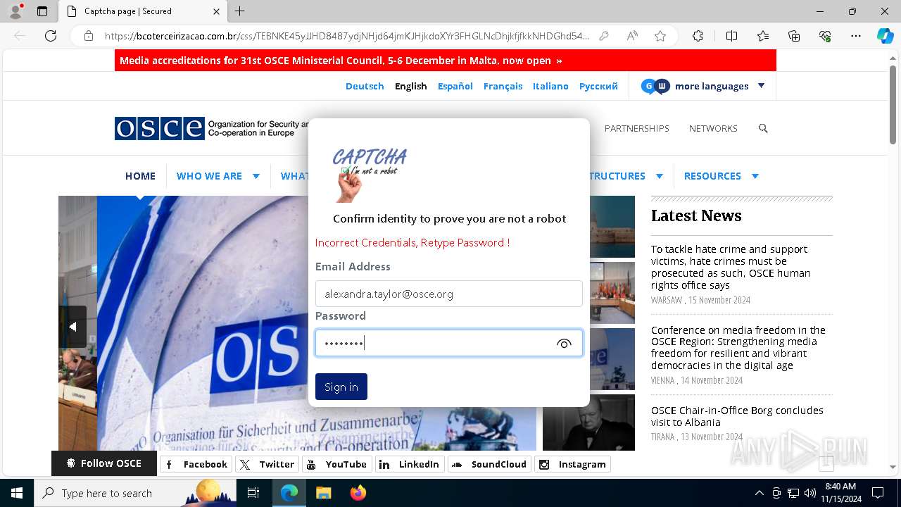901x507 pixels.
Task: Open Split screen icon
Action: (x=731, y=36)
